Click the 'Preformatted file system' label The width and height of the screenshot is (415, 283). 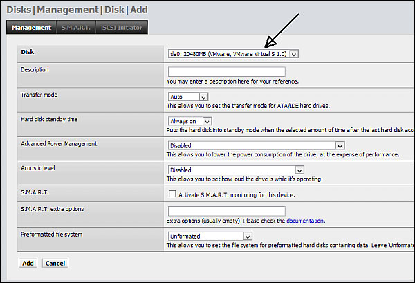click(52, 235)
